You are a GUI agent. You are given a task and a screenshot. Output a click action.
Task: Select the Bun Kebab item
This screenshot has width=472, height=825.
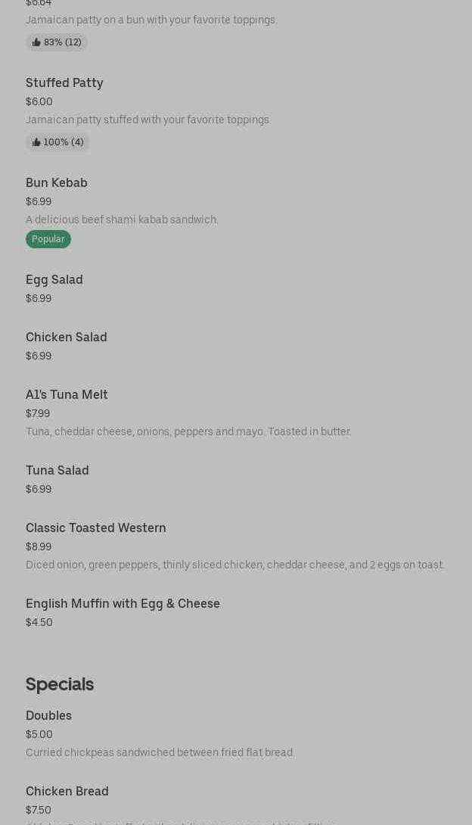coord(57,182)
